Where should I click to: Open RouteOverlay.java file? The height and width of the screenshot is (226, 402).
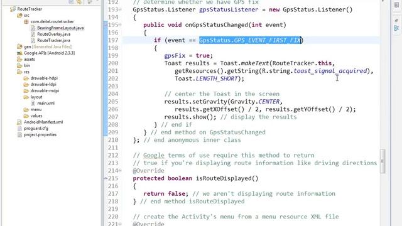click(x=50, y=34)
